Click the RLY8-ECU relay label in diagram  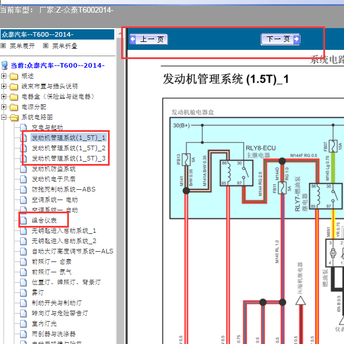261,148
